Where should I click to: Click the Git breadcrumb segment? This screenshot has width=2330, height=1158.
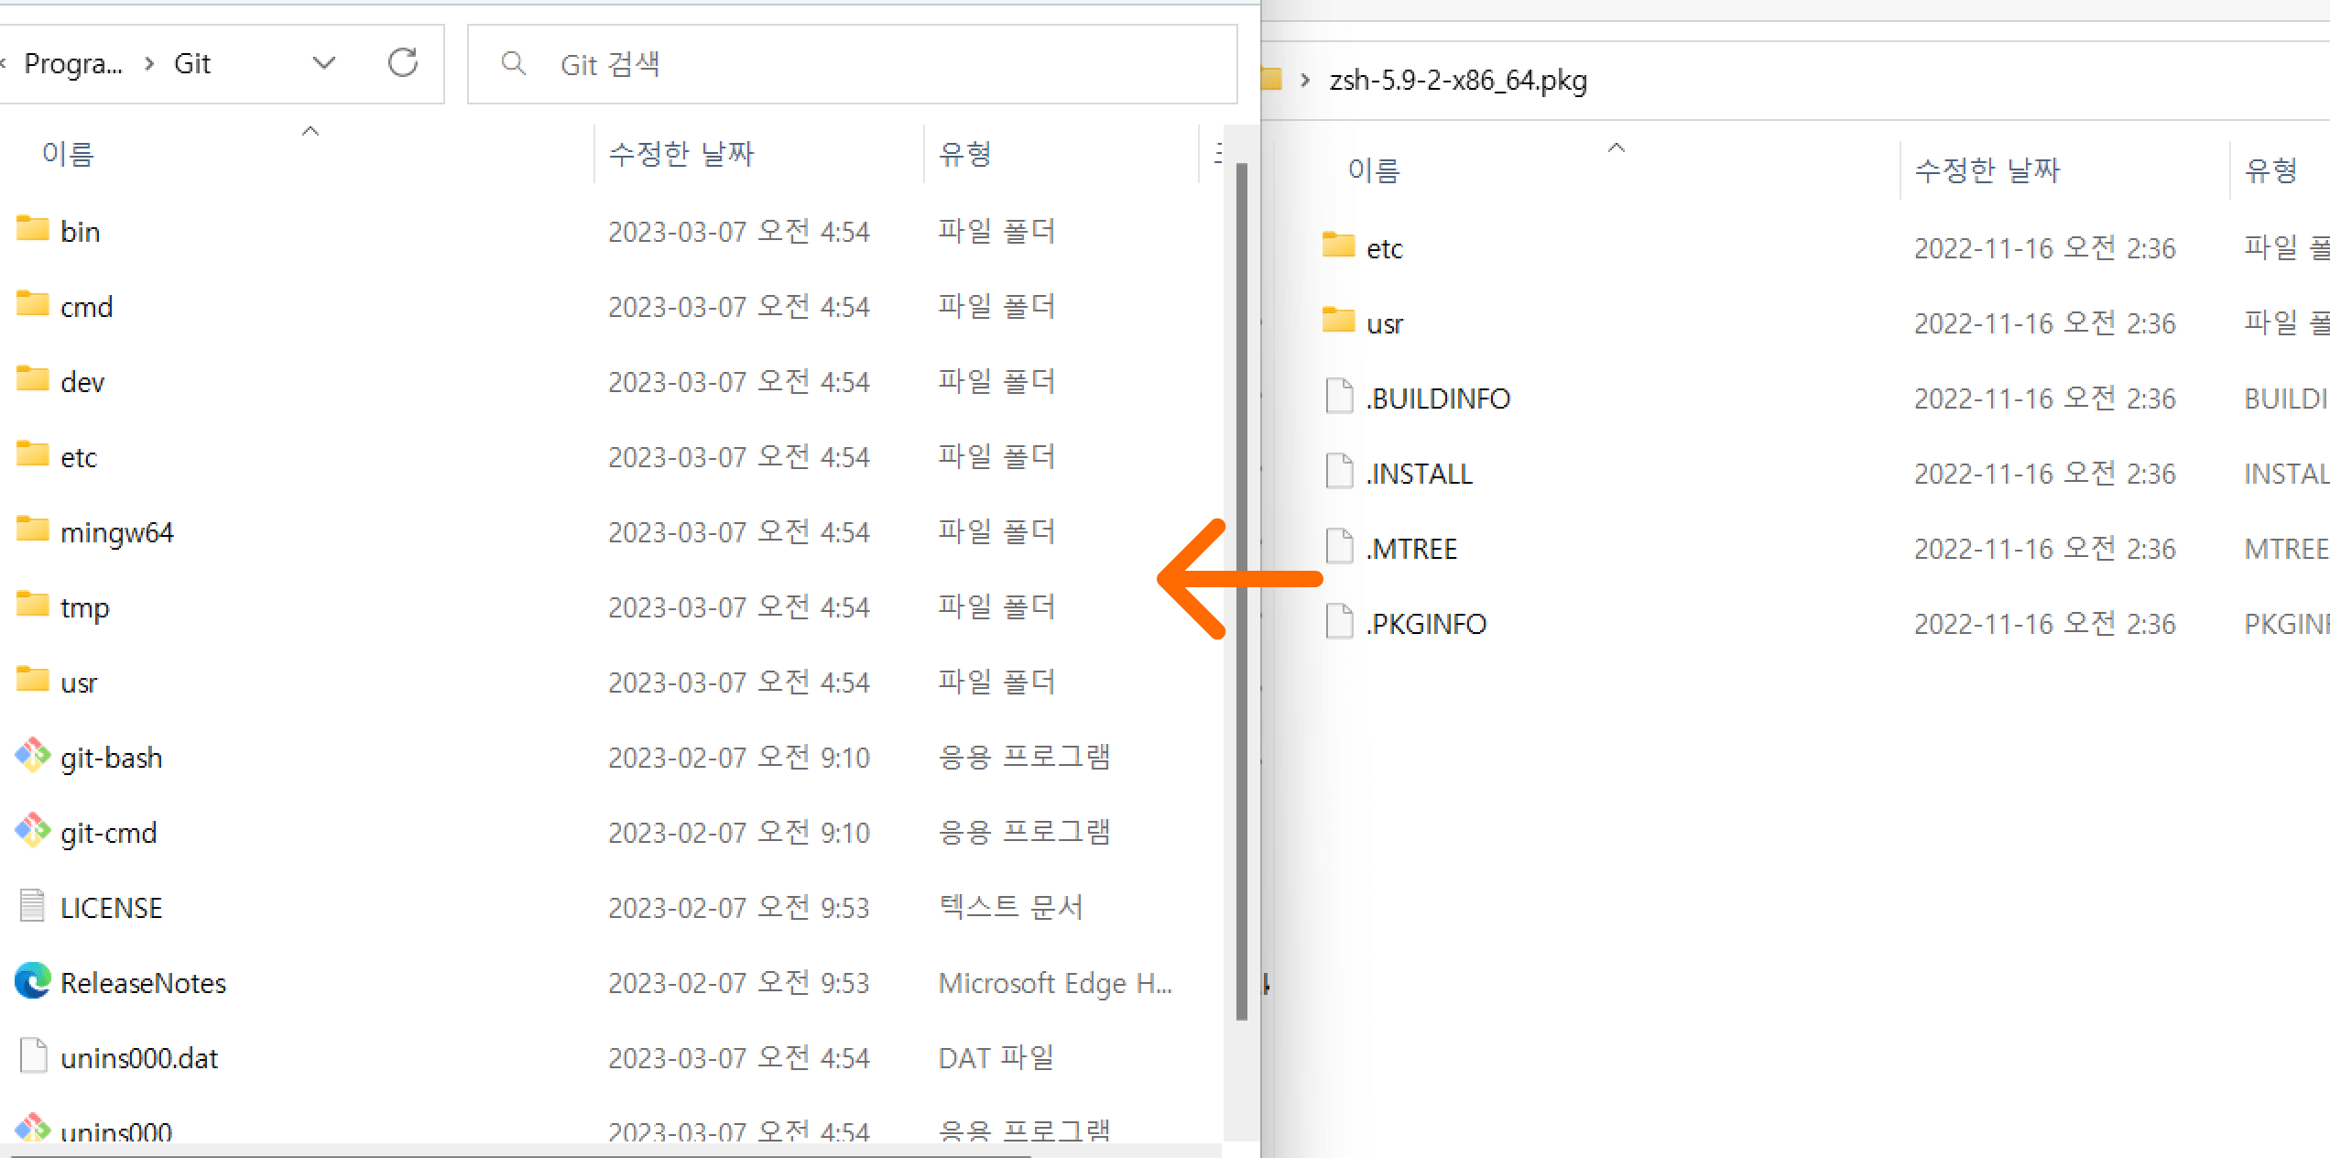[x=192, y=63]
